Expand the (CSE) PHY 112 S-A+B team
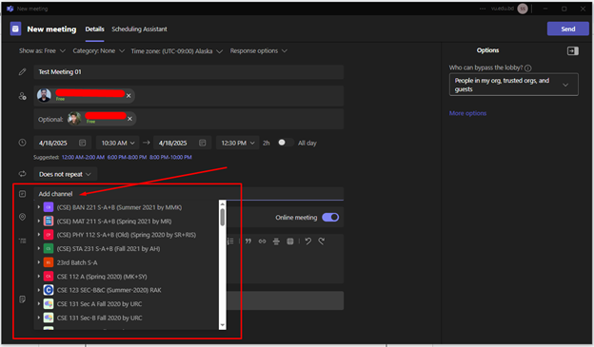Image resolution: width=594 pixels, height=347 pixels. (x=39, y=235)
